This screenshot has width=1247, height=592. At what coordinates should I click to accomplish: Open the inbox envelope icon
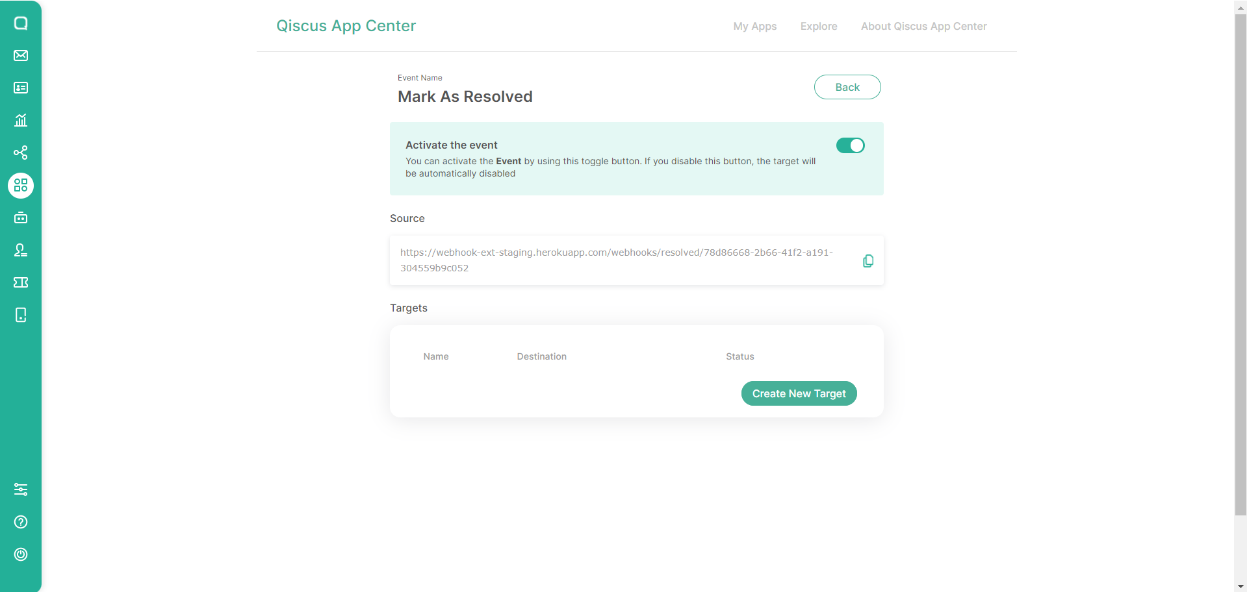21,55
